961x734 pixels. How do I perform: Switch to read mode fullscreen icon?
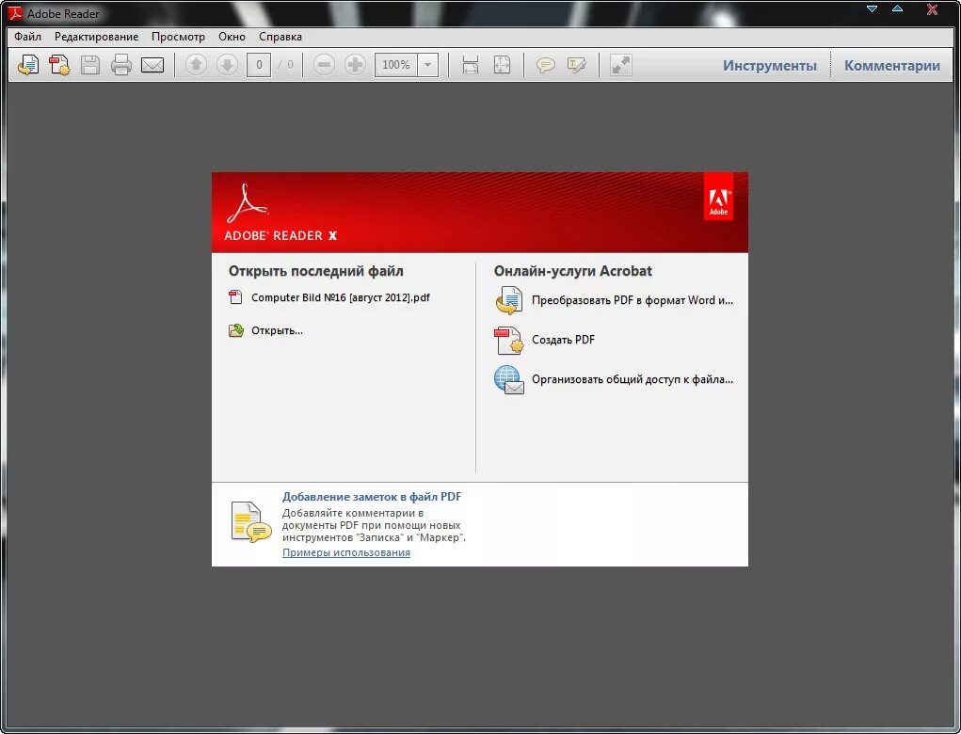[621, 64]
